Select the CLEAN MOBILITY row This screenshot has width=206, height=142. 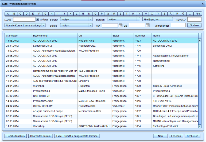point(102,106)
